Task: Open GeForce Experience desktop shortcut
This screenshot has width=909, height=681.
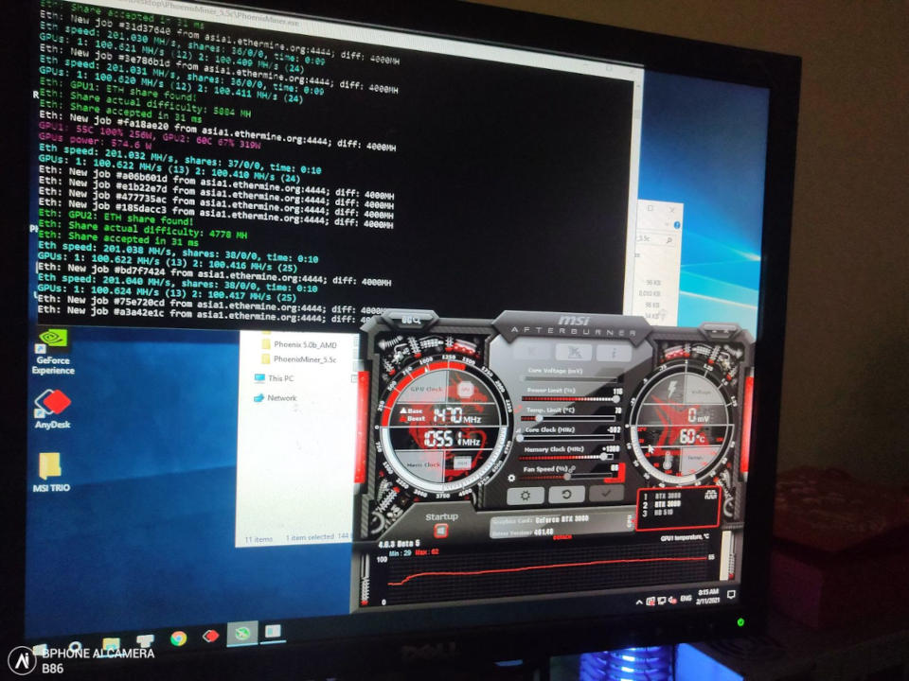Action: (53, 352)
